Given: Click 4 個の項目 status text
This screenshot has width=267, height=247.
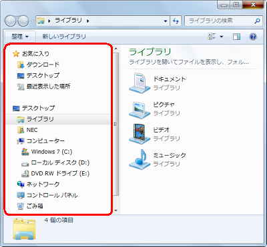Looking at the screenshot, I should [59, 220].
